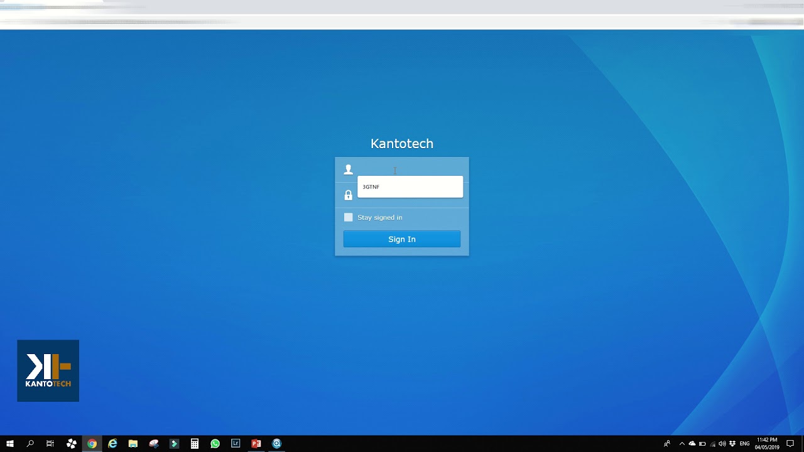The image size is (804, 452).
Task: Open WhatsApp from the taskbar
Action: pyautogui.click(x=215, y=444)
